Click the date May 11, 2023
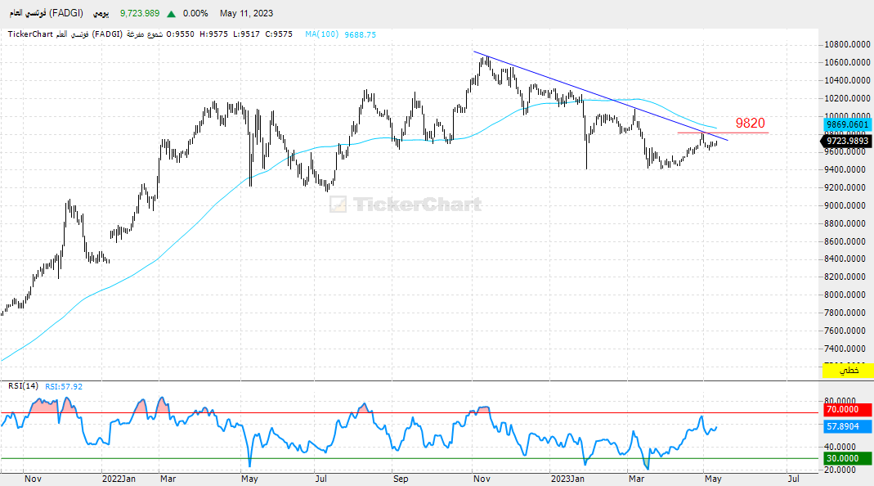Image resolution: width=874 pixels, height=486 pixels. pos(246,13)
